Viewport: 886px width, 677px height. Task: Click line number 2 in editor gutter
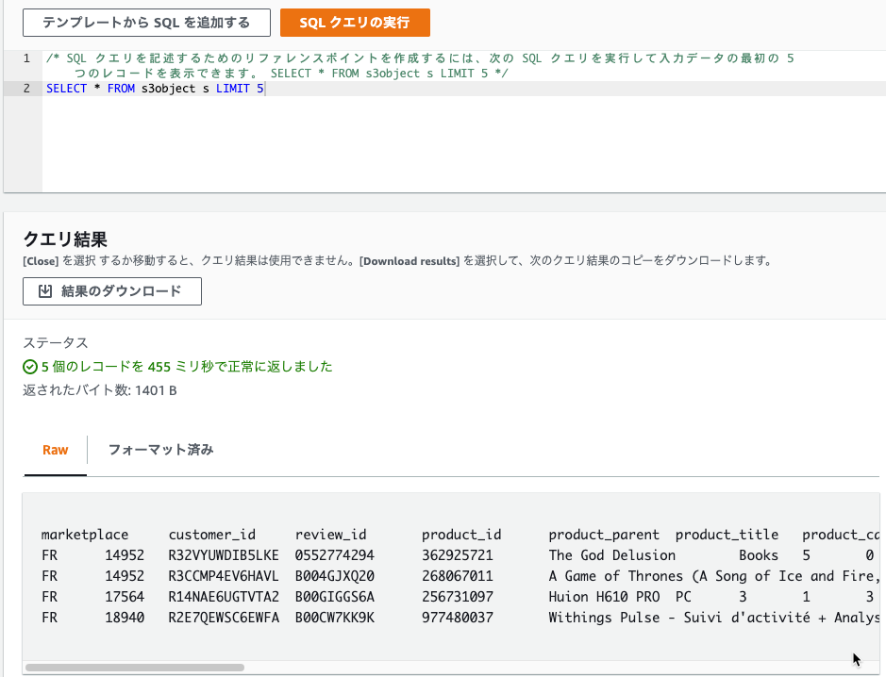pyautogui.click(x=26, y=89)
